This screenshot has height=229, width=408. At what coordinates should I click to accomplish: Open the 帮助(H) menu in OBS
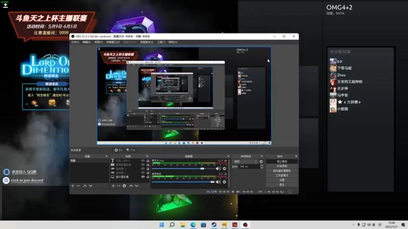point(173,42)
